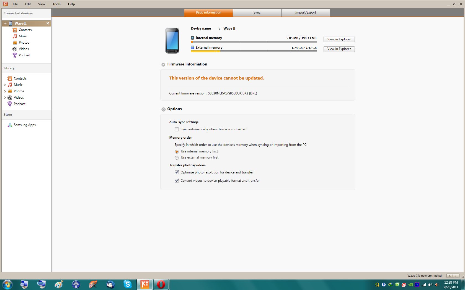Screen dimensions: 465x290
Task: Collapse the Wave II device tree
Action: point(5,23)
